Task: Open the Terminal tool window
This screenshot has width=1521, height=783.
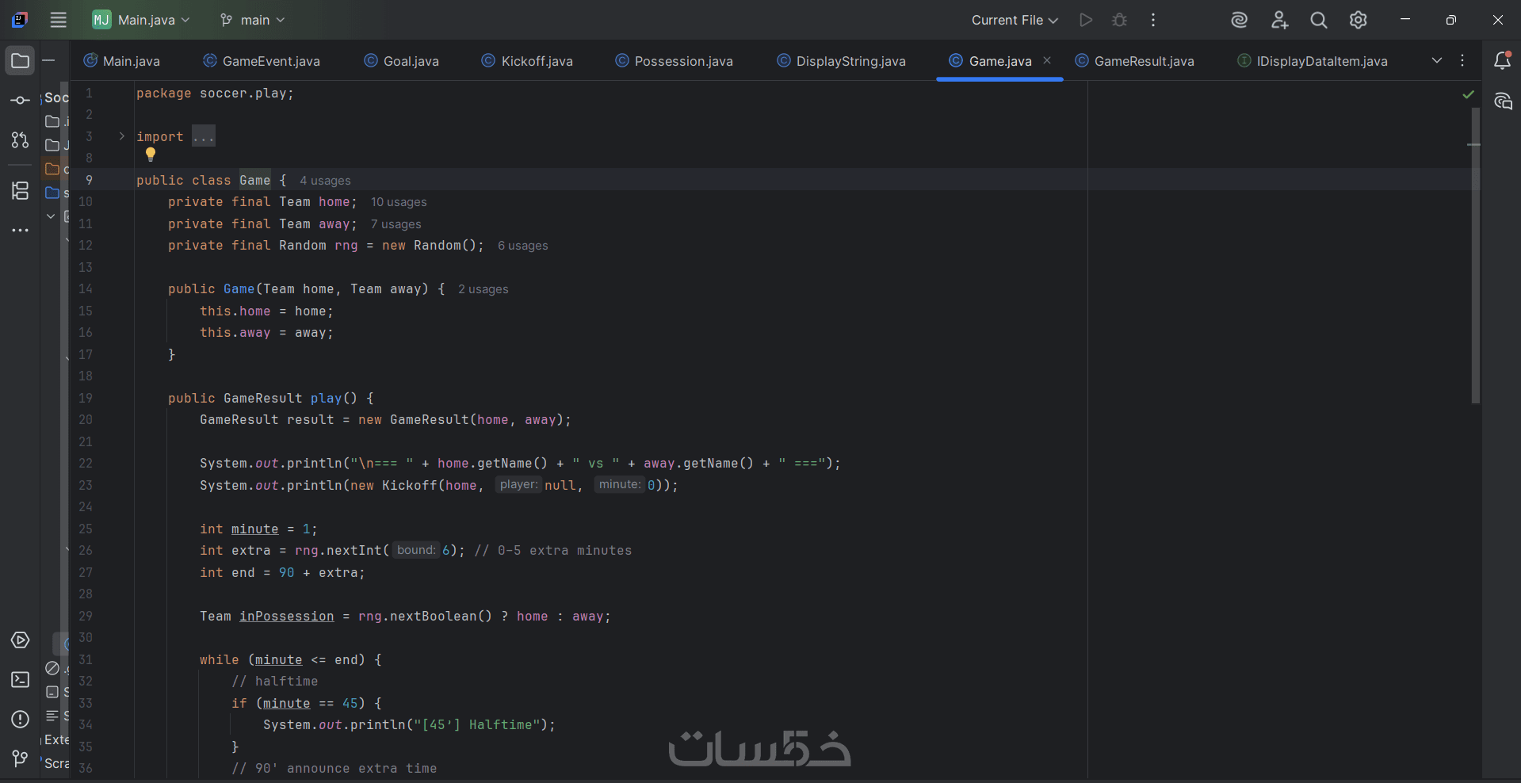Action: (21, 680)
